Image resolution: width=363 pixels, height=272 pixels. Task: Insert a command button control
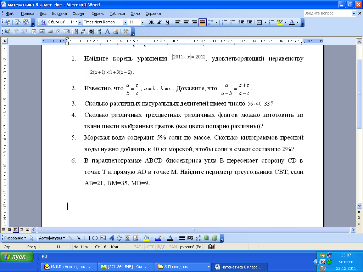click(x=50, y=32)
